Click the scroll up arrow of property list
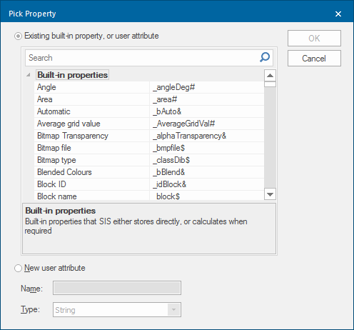Screen dimensions: 354x330 pos(270,76)
